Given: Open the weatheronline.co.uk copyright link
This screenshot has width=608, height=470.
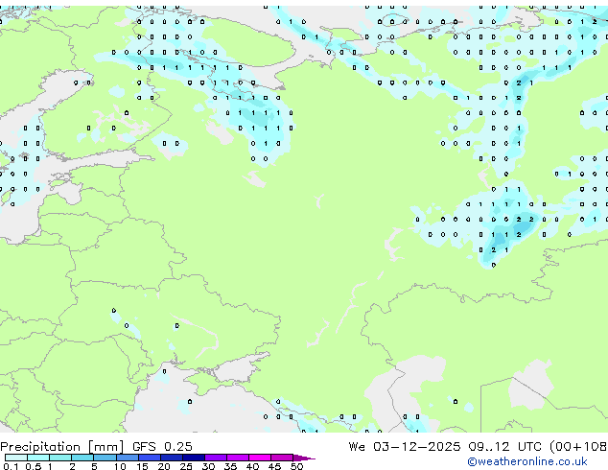Looking at the screenshot, I should click(527, 461).
